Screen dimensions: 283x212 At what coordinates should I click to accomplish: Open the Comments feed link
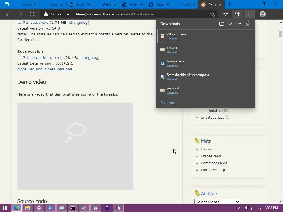[214, 163]
